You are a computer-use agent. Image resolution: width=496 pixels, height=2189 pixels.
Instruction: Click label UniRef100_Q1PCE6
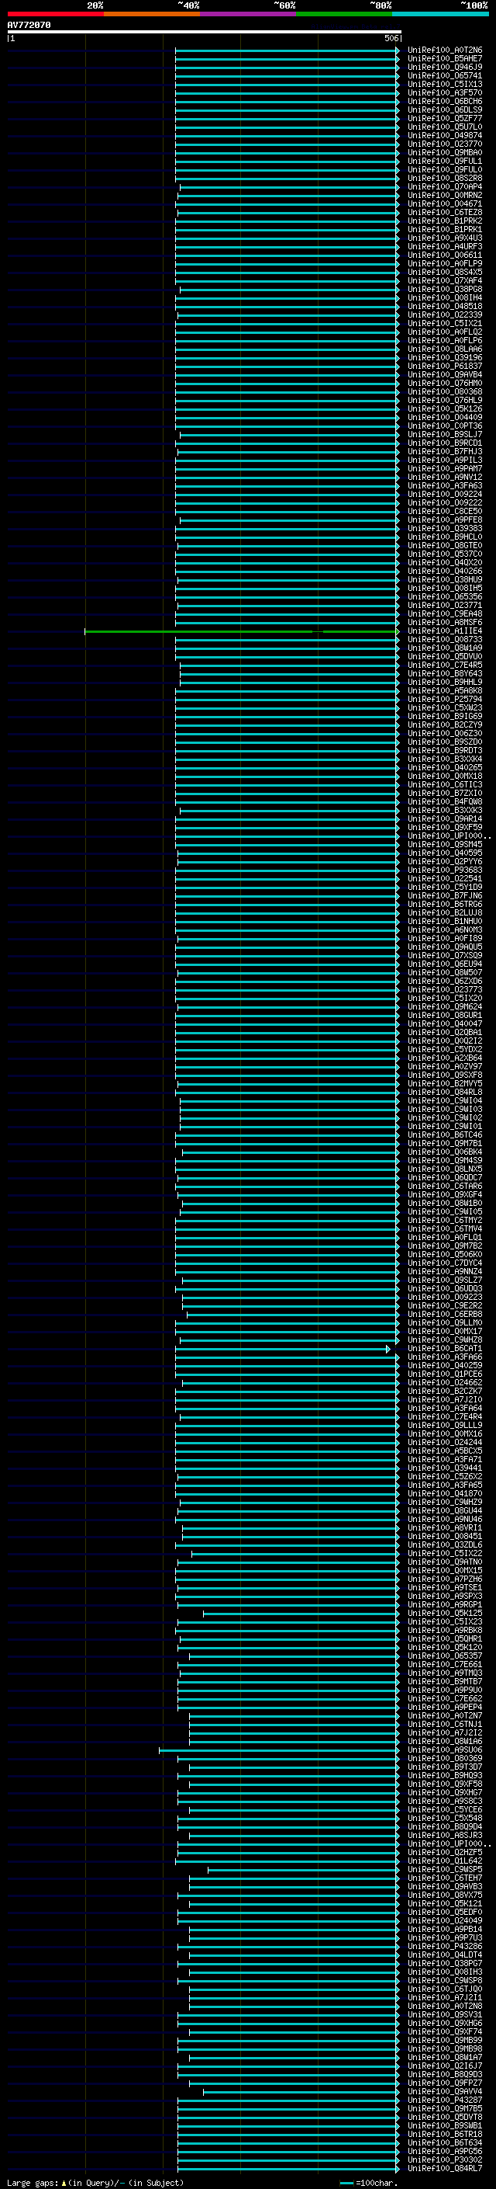445,1374
